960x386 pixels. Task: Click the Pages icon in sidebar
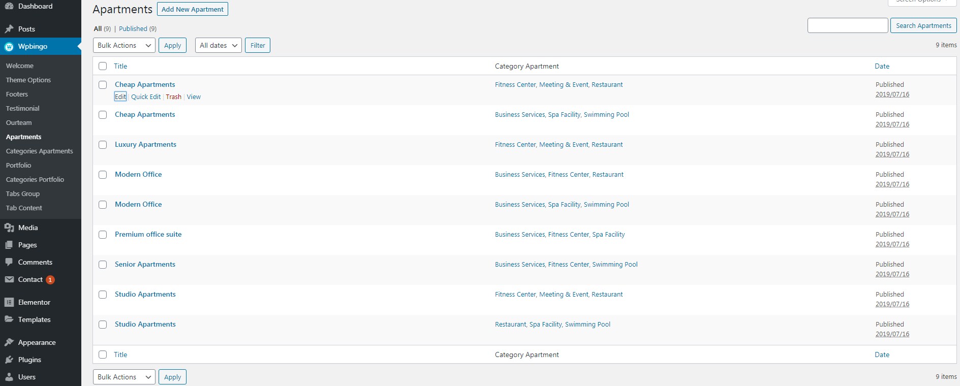9,245
